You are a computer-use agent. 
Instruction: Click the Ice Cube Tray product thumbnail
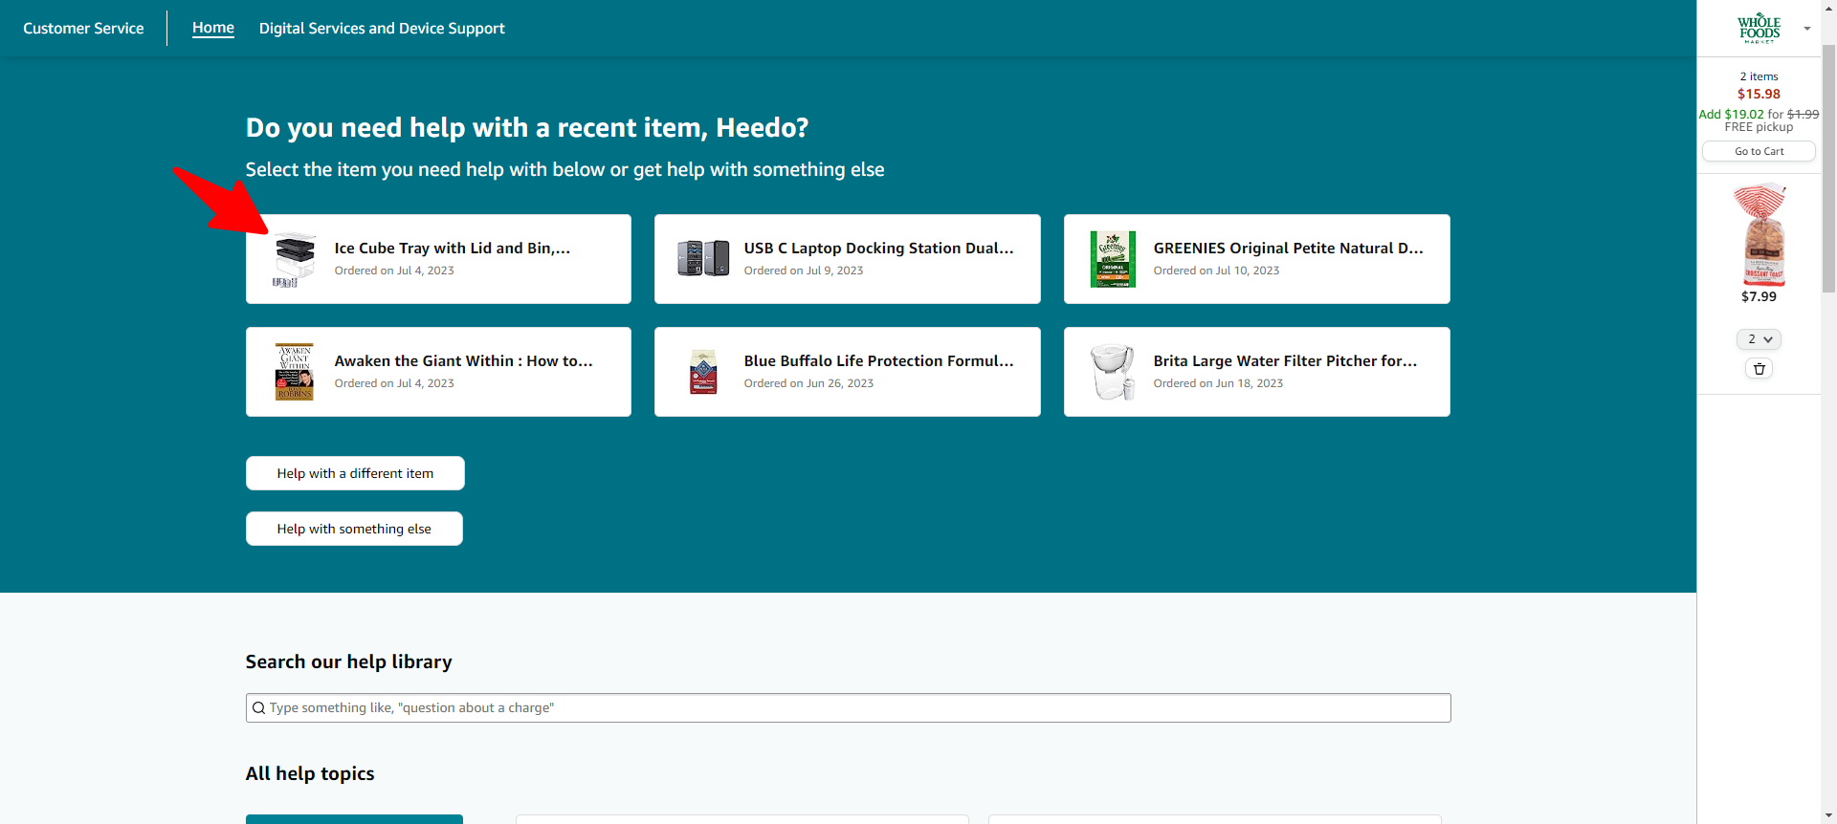click(294, 259)
